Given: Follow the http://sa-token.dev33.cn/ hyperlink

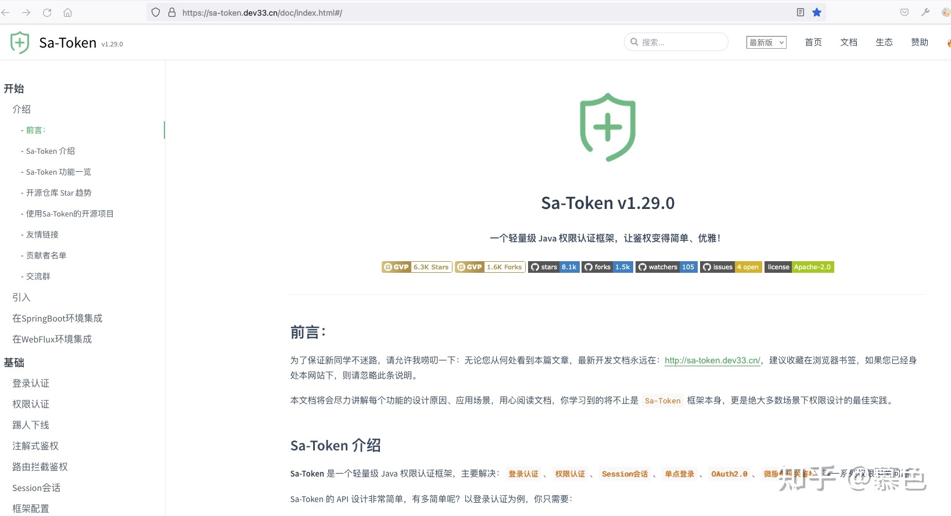Looking at the screenshot, I should click(x=713, y=360).
